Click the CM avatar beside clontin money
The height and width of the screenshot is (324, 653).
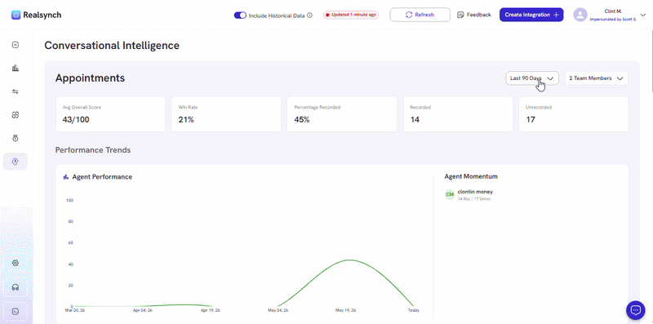point(450,194)
